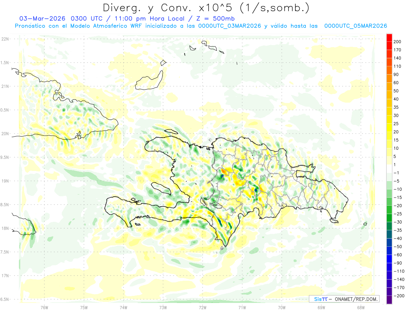Click the '7.5N' axis label

5,252
